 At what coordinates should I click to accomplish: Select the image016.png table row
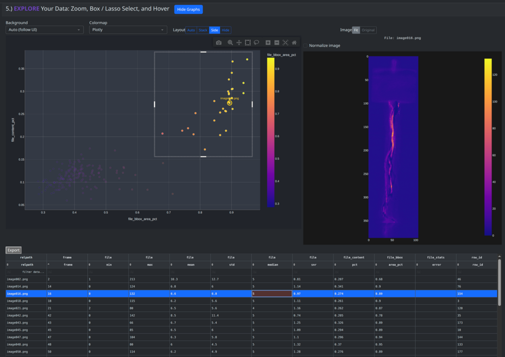[251, 293]
